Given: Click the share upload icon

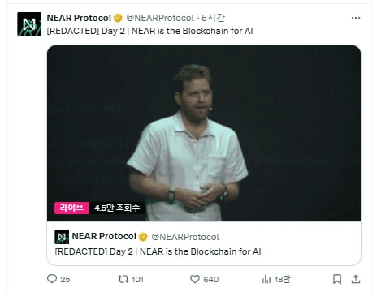Looking at the screenshot, I should [x=356, y=279].
